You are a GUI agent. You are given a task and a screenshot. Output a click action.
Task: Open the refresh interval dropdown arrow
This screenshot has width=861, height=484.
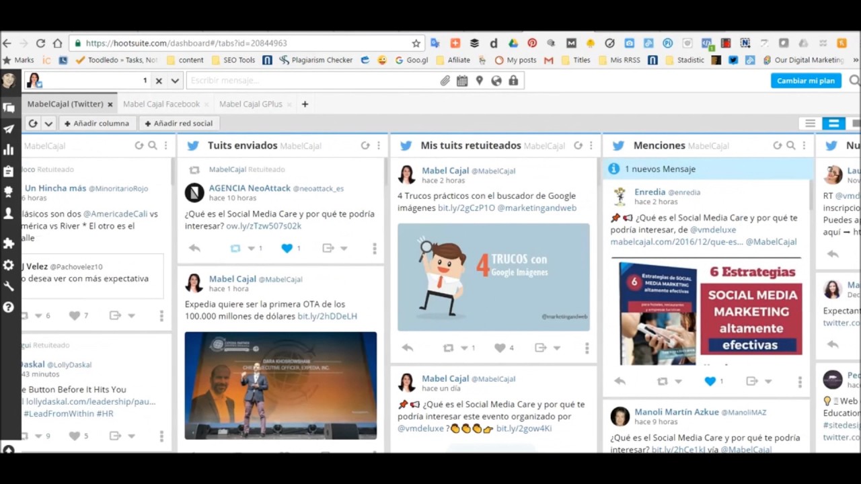pyautogui.click(x=48, y=123)
